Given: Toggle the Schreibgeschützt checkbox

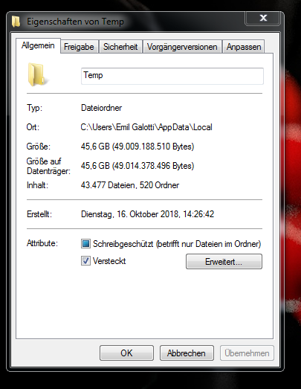Looking at the screenshot, I should coord(85,244).
